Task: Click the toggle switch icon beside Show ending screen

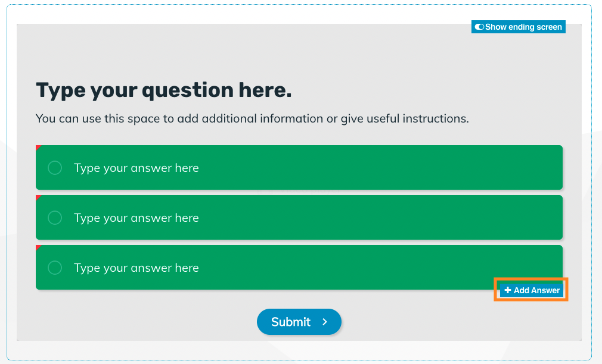Action: 479,27
